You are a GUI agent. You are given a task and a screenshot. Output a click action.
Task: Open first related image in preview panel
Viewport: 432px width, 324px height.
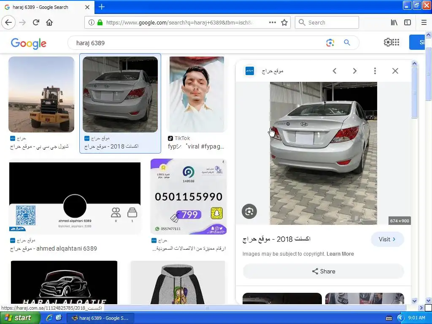(x=282, y=299)
